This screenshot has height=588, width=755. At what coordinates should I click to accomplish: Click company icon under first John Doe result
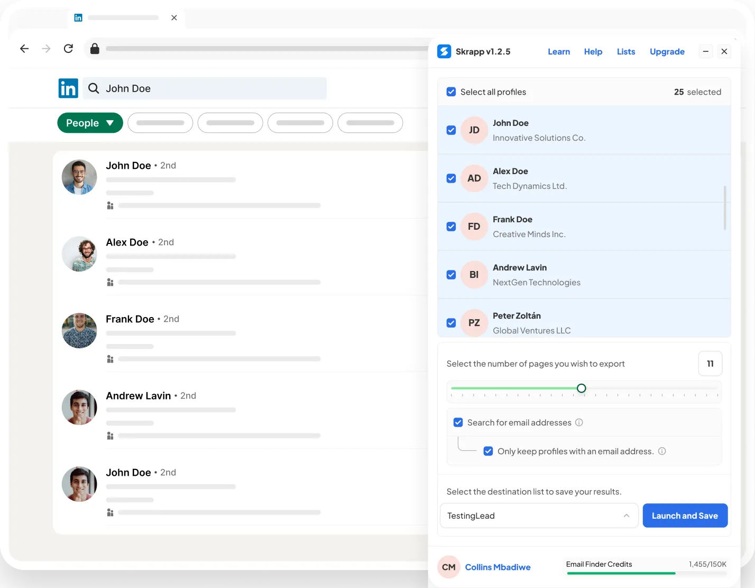click(110, 205)
